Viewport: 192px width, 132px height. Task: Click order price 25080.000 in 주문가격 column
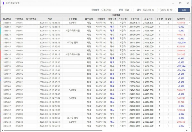[x=135, y=82]
